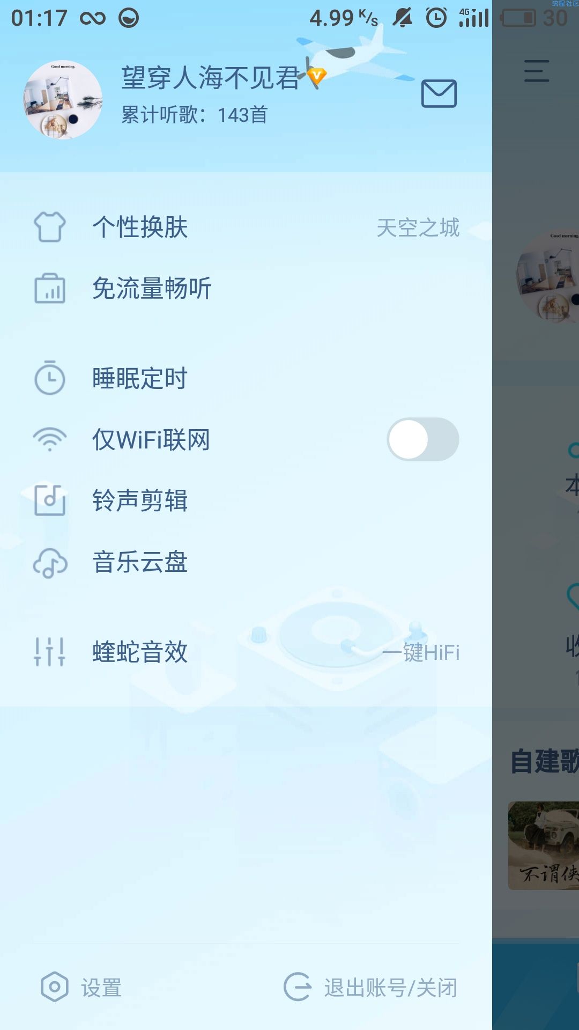Tap the username 望穿人海不见君
579x1030 pixels.
coord(210,78)
